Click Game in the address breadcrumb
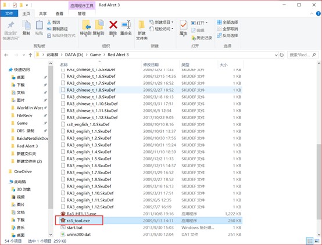 click(x=95, y=55)
